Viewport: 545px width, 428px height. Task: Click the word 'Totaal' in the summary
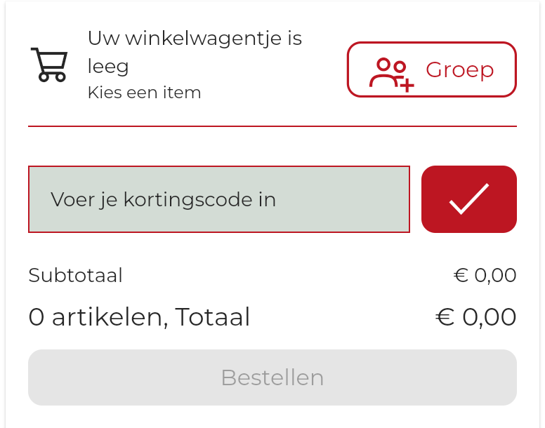tap(213, 317)
